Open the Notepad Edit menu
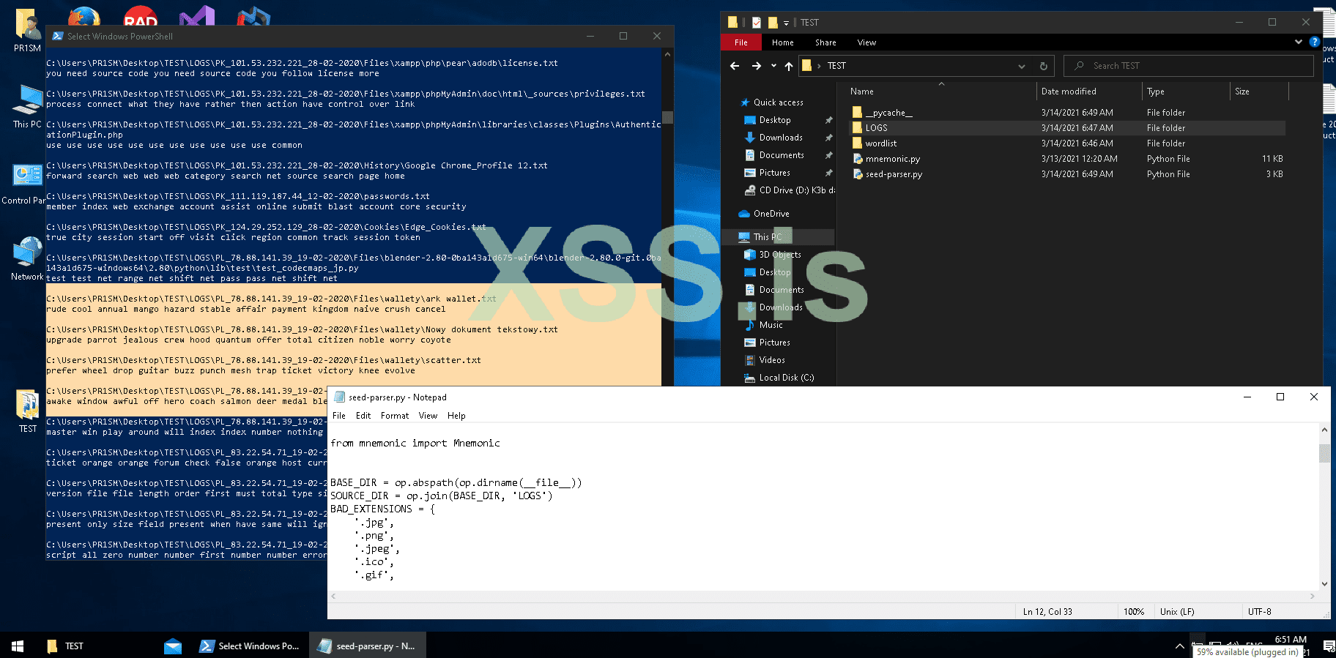Screen dimensions: 1336x658 [x=363, y=416]
